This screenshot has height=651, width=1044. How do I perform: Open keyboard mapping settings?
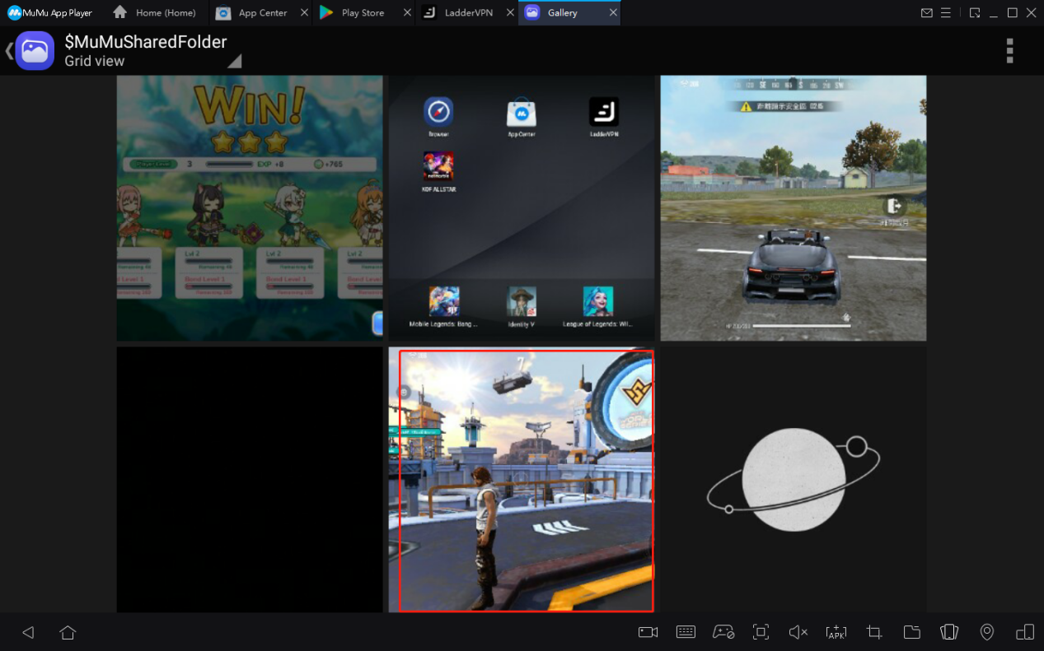click(x=686, y=632)
